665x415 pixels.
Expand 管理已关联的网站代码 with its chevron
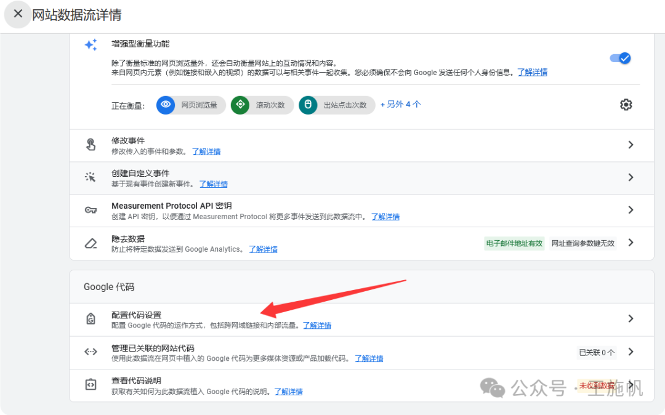631,352
